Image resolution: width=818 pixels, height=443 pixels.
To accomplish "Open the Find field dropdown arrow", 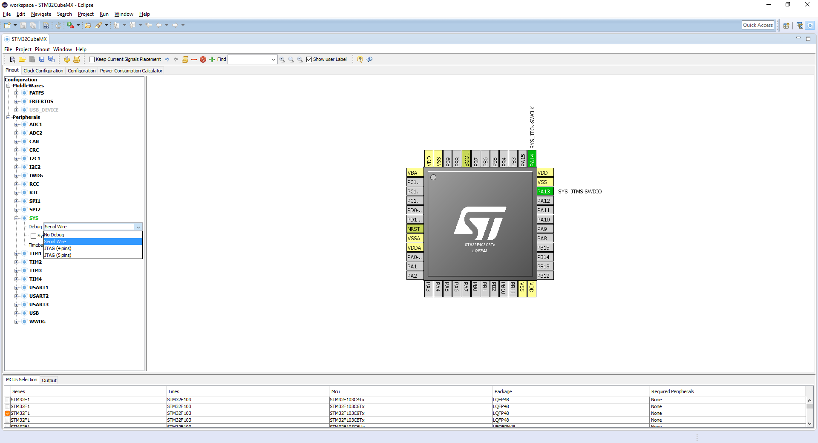I will 273,59.
